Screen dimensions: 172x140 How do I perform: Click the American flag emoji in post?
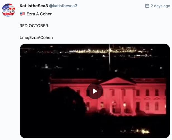(22, 14)
